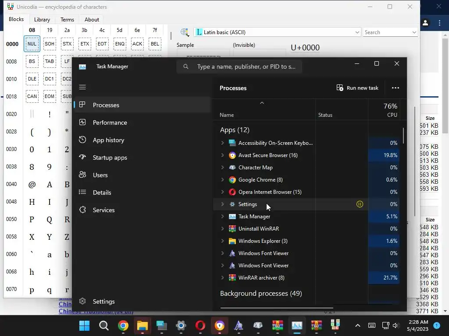Open Windows Start menu
The image size is (449, 336).
(x=85, y=325)
